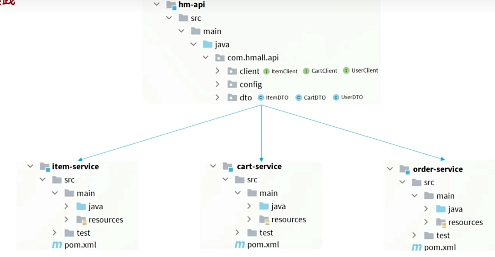Open pom.xml in cart-service

[x=263, y=245]
